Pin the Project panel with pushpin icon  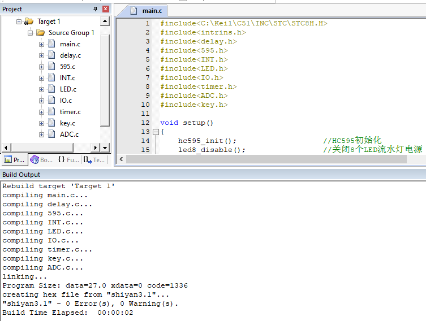(x=95, y=9)
